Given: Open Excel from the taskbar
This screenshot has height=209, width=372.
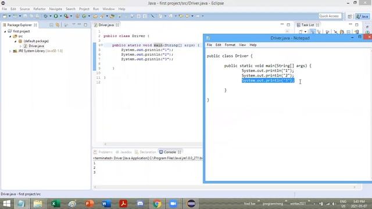Looking at the screenshot, I should pos(56,204).
